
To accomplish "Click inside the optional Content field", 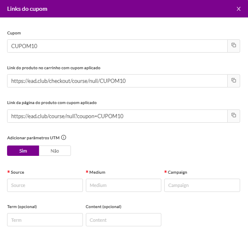I will click(x=123, y=220).
